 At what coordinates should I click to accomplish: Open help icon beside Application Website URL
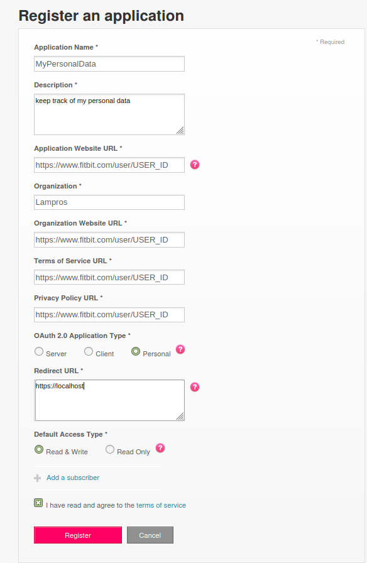tap(195, 165)
